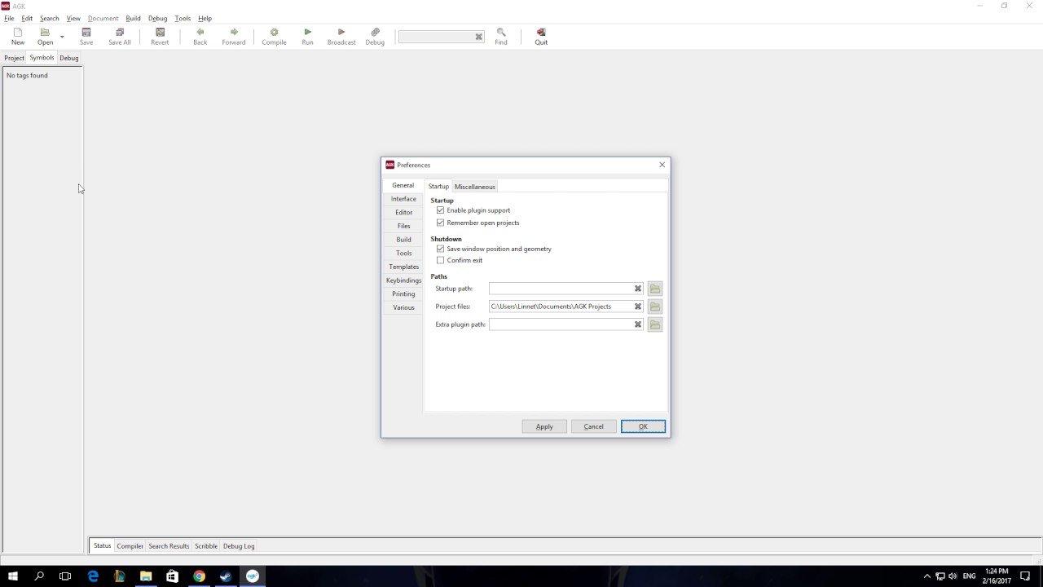
Task: Click the Cancel button
Action: coord(593,426)
